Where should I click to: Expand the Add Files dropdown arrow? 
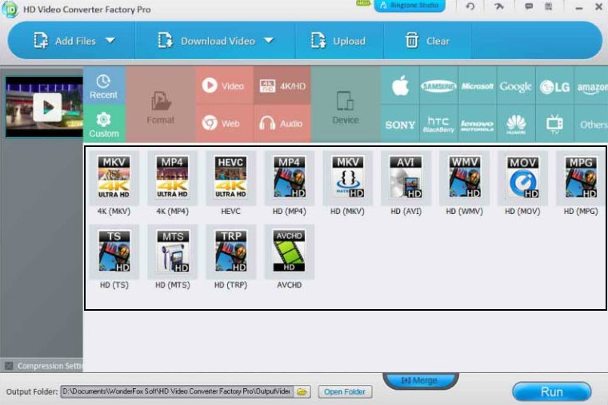pos(110,40)
